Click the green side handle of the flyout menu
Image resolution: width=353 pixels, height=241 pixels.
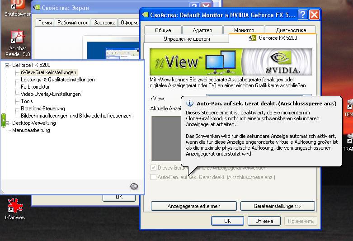(3, 120)
